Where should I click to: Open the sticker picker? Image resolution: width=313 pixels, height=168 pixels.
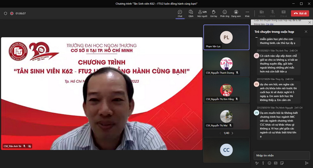pyautogui.click(x=282, y=163)
